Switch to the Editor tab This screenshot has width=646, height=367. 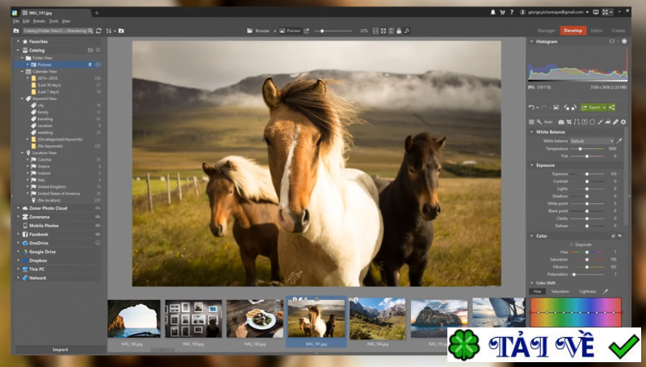[x=597, y=31]
